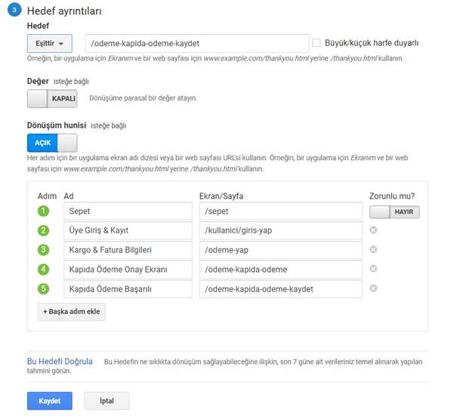
Task: Click the Sepet step name field
Action: pyautogui.click(x=128, y=212)
